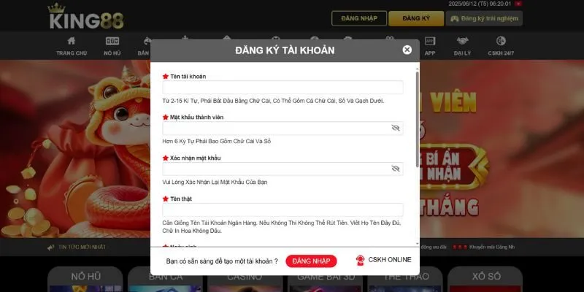Select the Game Bài 3D category card
The height and width of the screenshot is (292, 584).
point(325,280)
